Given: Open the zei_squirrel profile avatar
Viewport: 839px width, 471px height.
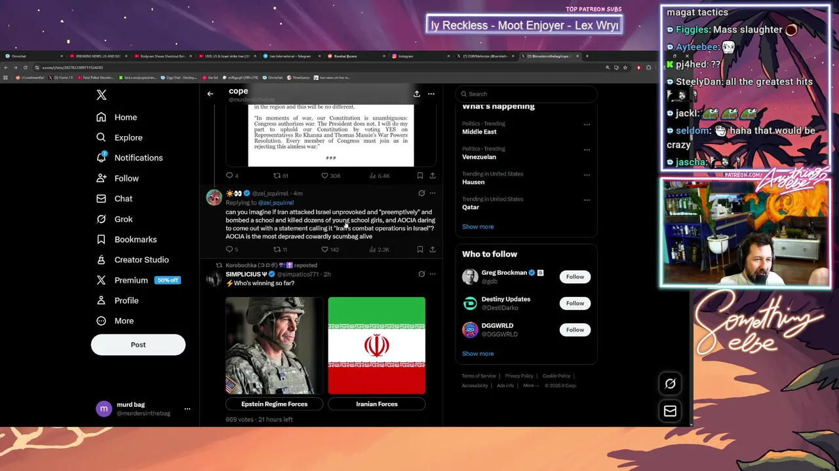Looking at the screenshot, I should pos(214,198).
